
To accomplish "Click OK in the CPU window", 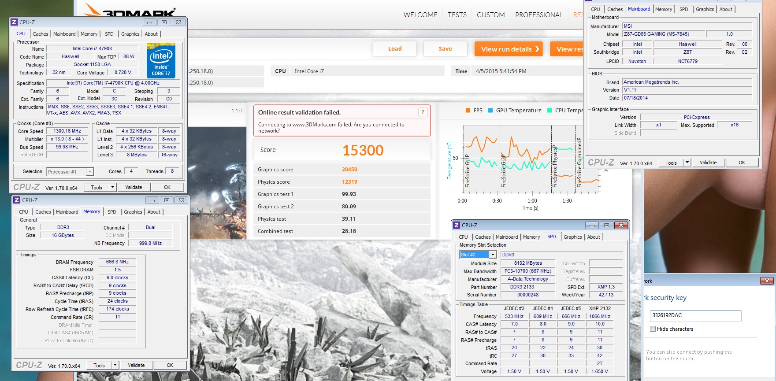I will point(167,187).
